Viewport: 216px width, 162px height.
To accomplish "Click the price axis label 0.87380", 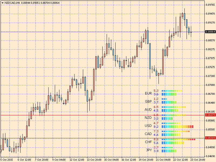I will (210, 76).
